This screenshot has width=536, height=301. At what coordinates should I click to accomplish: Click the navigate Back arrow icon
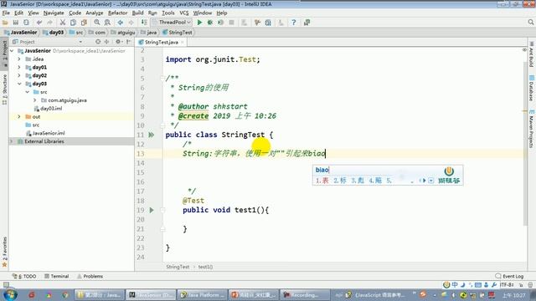[x=121, y=23]
